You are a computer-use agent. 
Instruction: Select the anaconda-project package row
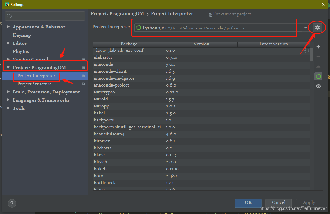click(201, 85)
